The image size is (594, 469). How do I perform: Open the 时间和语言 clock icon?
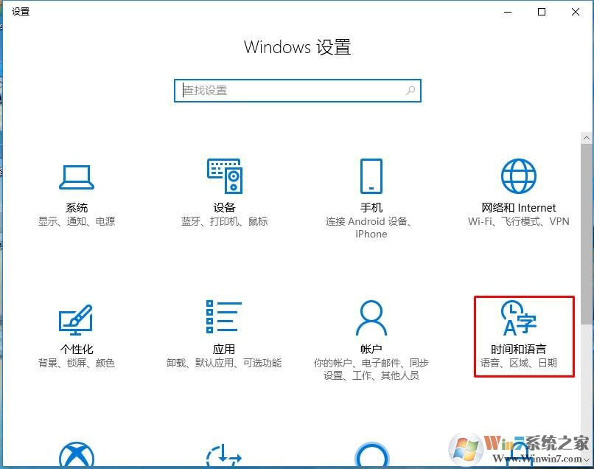pyautogui.click(x=519, y=318)
